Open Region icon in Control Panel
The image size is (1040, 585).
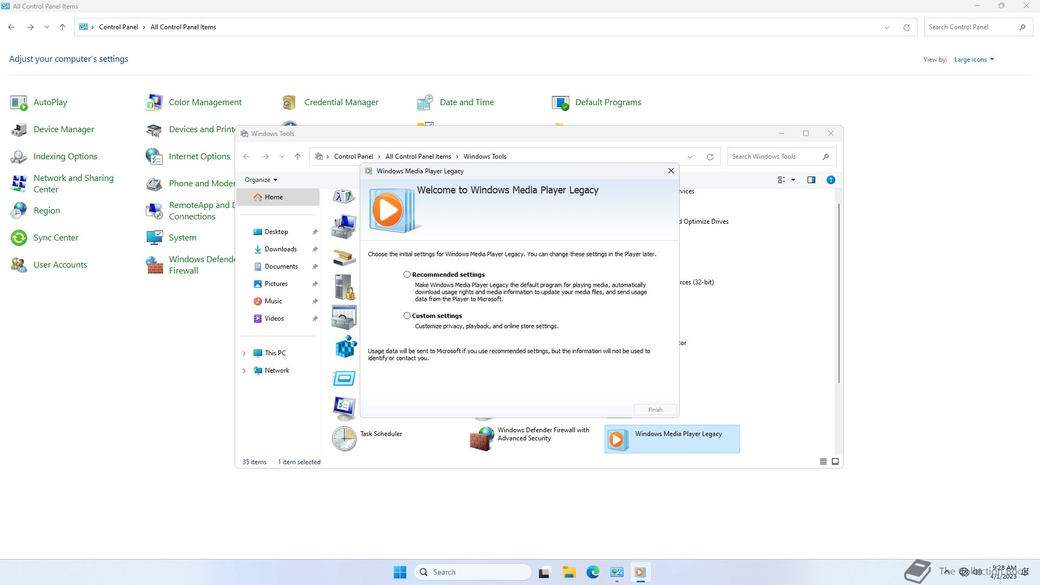point(19,211)
